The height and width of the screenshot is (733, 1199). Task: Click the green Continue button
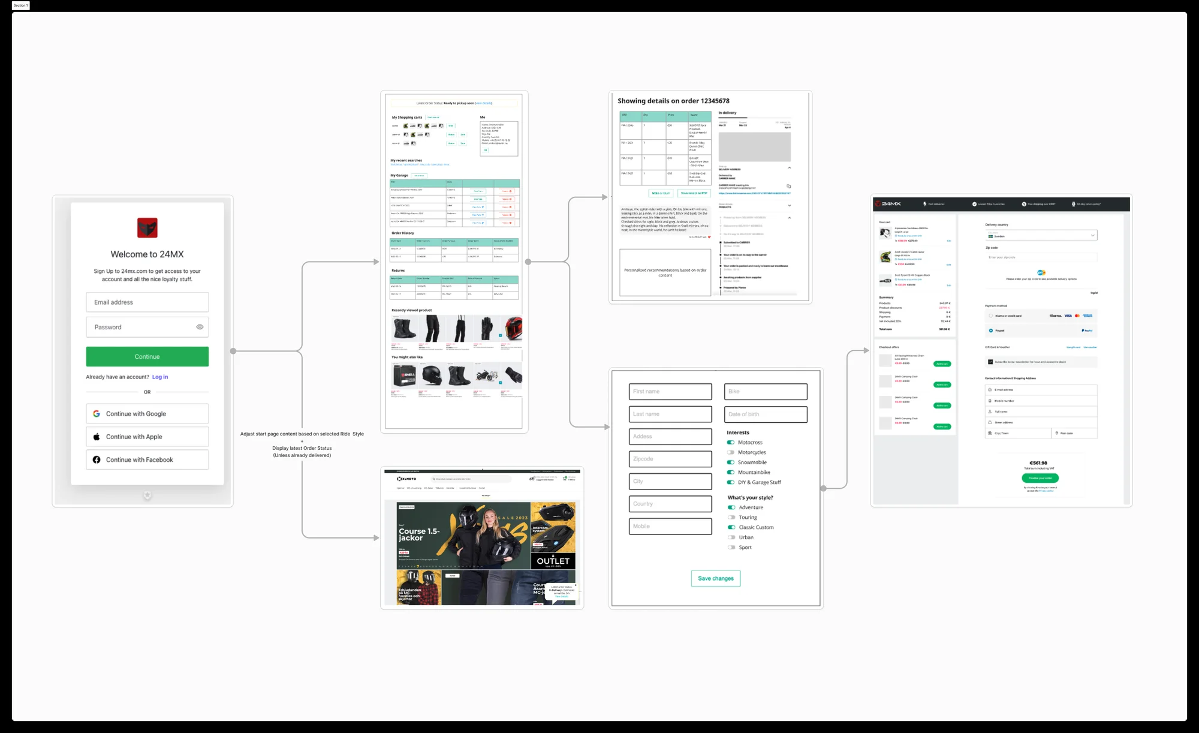click(147, 356)
